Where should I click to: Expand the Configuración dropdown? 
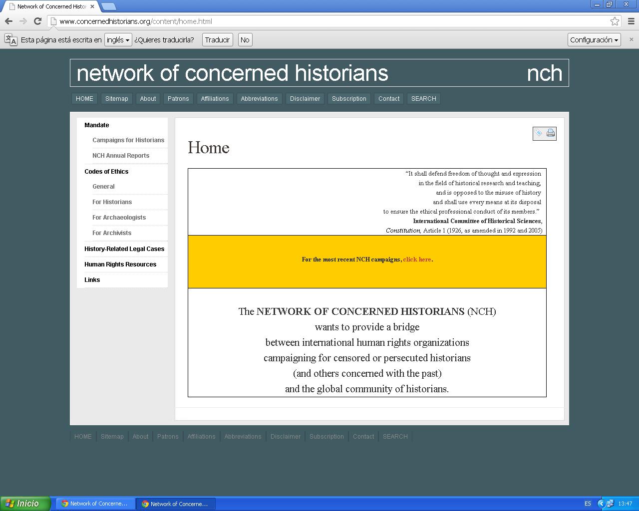click(x=594, y=40)
